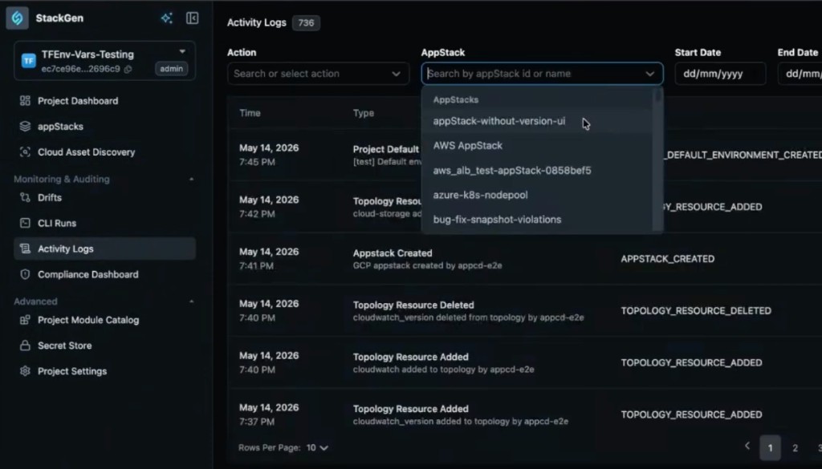Select page 1 in pagination

coord(770,447)
